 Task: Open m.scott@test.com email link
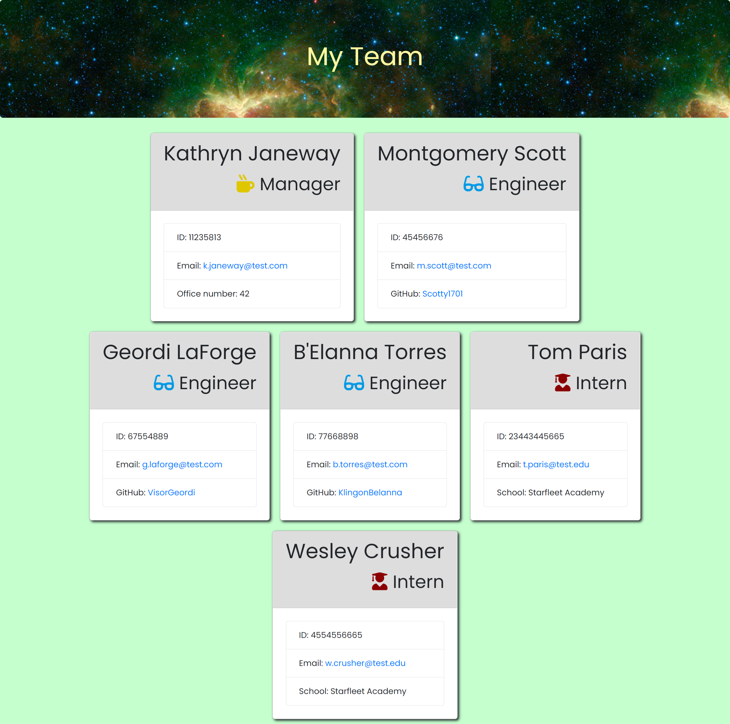(x=454, y=265)
